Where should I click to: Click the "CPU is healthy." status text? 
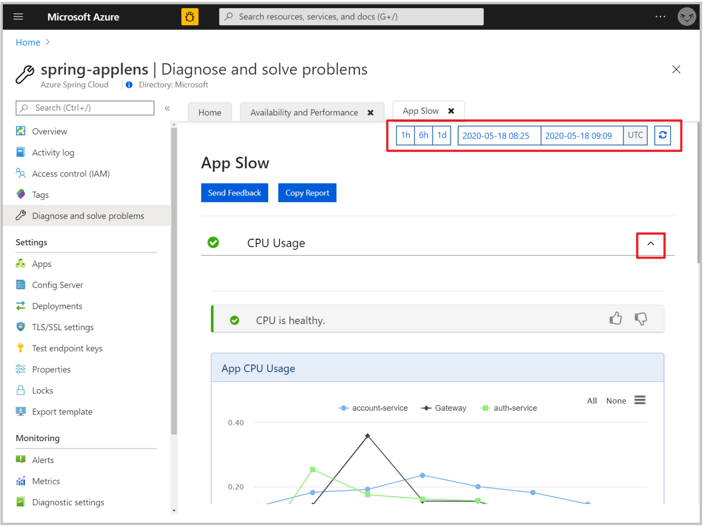click(x=290, y=321)
